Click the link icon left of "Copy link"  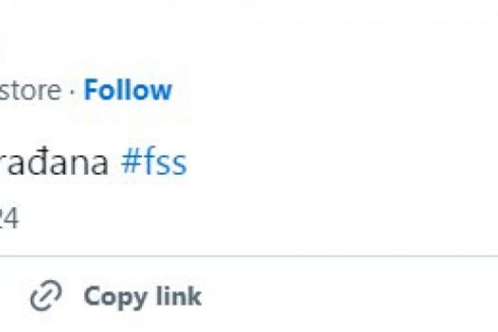coord(46,297)
